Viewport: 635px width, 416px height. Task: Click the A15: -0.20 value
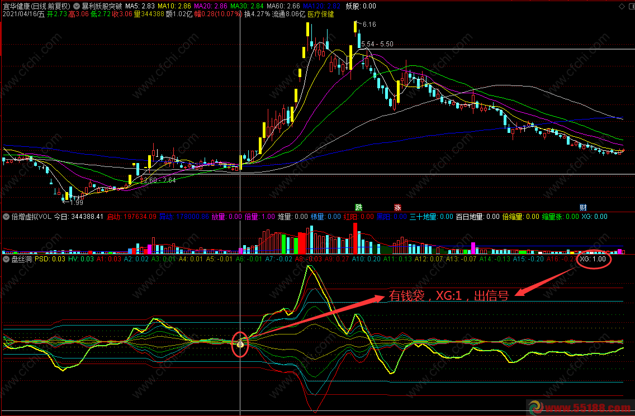(x=528, y=259)
